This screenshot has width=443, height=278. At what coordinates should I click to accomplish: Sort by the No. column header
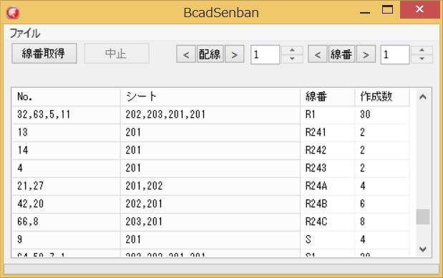coord(66,96)
